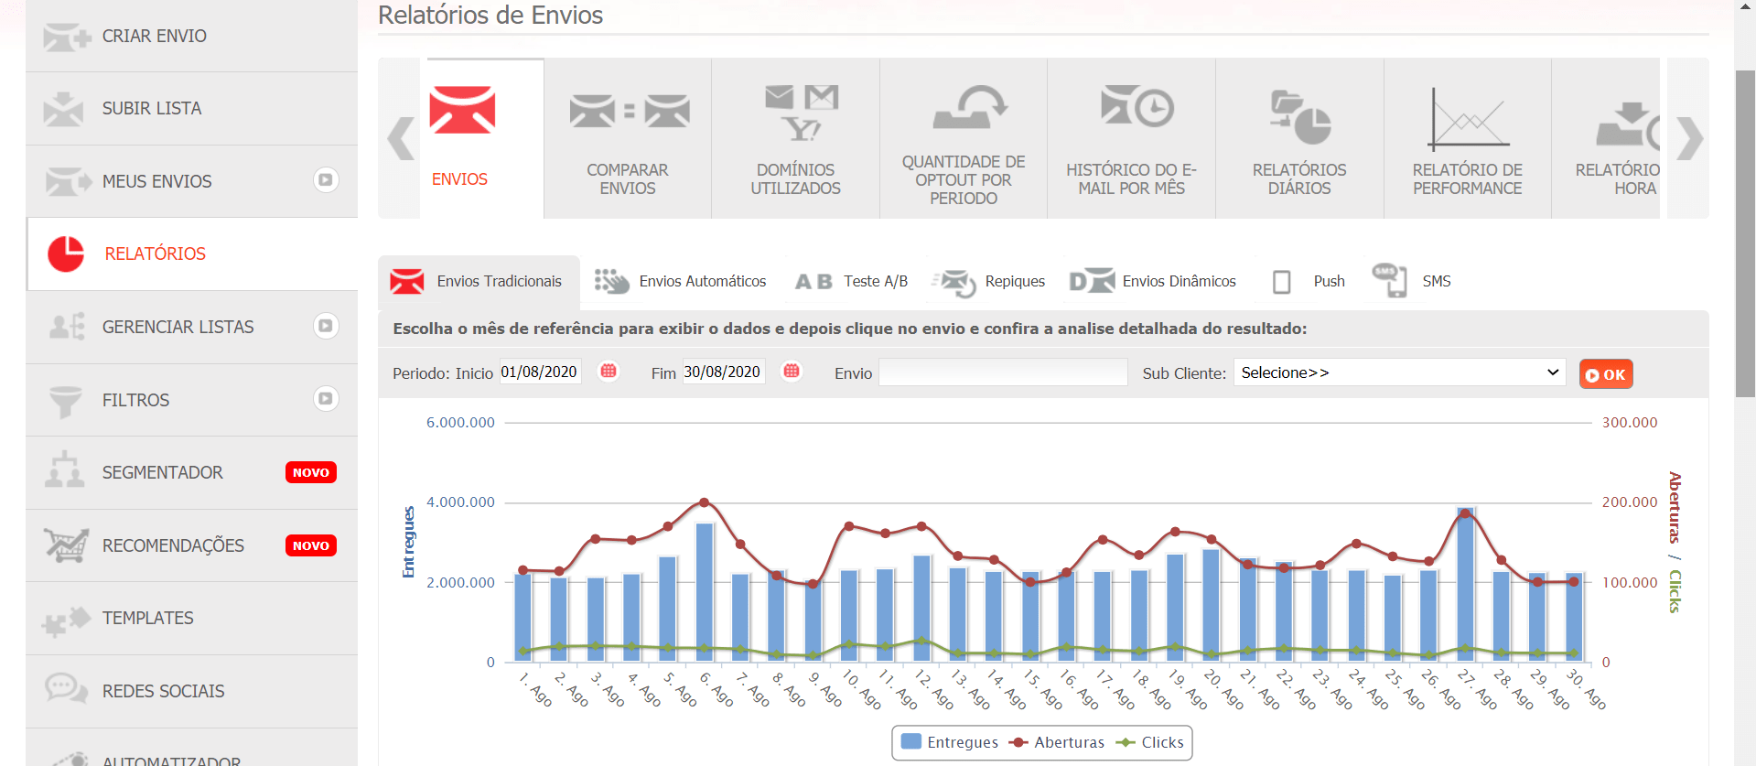This screenshot has height=766, width=1756.
Task: Switch to Repiques tab label
Action: [1015, 282]
